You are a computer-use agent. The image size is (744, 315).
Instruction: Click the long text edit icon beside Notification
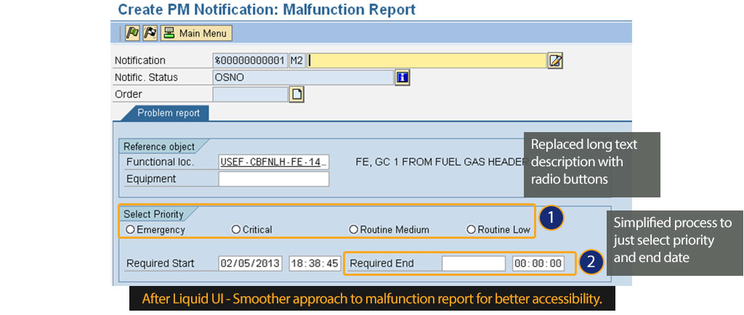[555, 60]
